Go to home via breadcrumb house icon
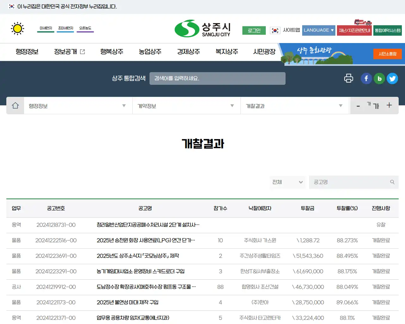 (15, 106)
